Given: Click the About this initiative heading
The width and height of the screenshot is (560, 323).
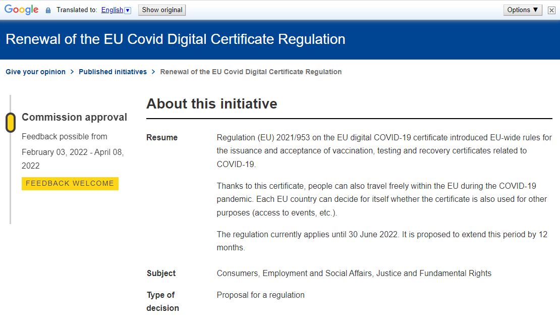Looking at the screenshot, I should tap(212, 103).
